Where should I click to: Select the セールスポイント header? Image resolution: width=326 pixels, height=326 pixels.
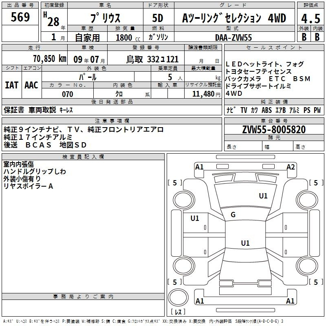(x=274, y=47)
